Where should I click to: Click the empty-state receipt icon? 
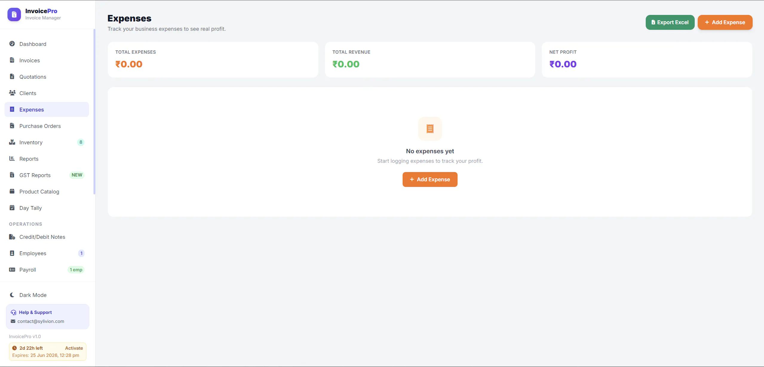pyautogui.click(x=430, y=129)
